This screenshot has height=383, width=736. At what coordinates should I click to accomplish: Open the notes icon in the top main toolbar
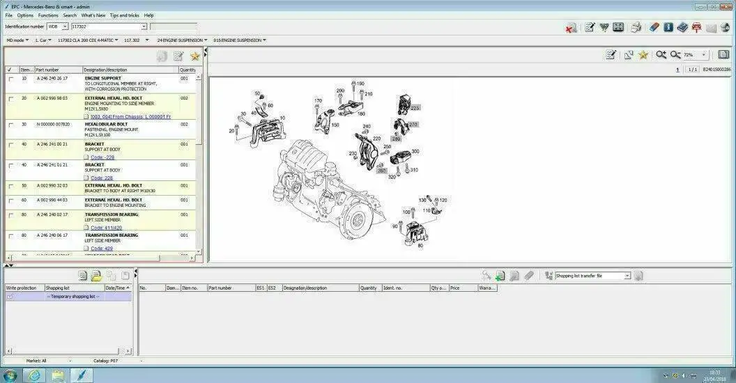point(590,27)
